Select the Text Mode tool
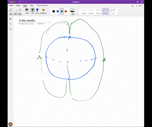This screenshot has height=127, width=152. 11,12
